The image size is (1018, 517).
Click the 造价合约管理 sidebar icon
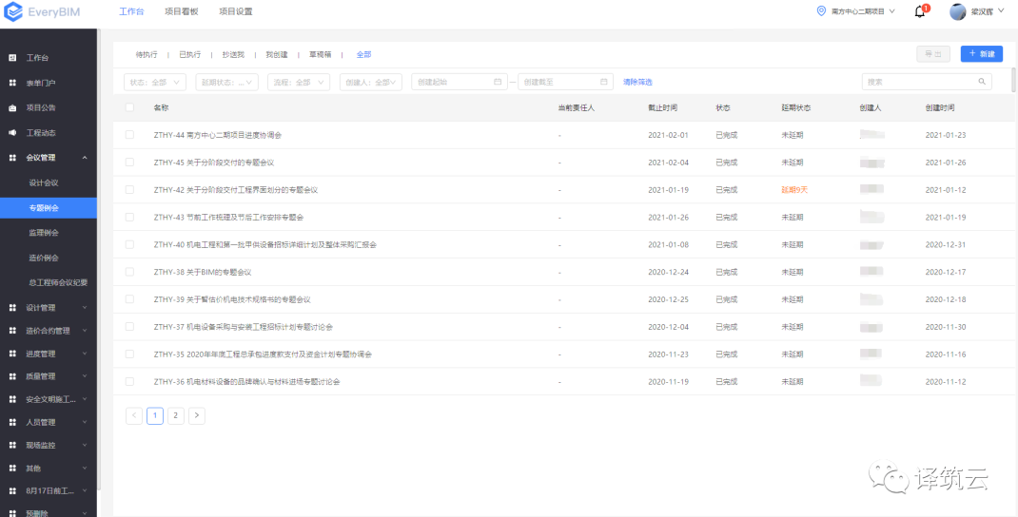12,331
